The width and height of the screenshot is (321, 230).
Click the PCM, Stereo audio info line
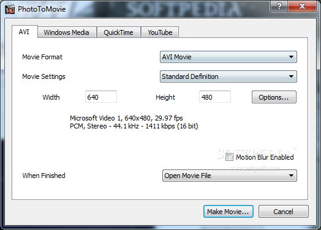[134, 126]
